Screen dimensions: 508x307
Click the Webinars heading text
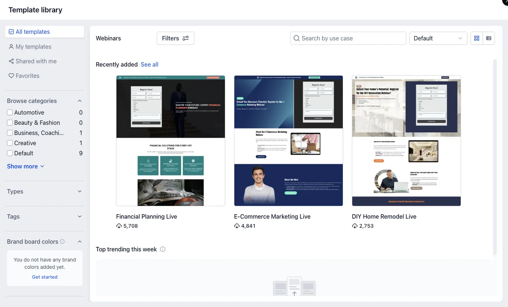[108, 38]
